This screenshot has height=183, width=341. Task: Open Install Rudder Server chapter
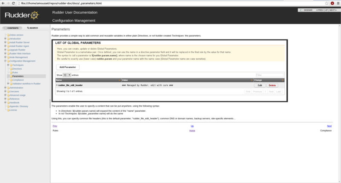coord(19,42)
